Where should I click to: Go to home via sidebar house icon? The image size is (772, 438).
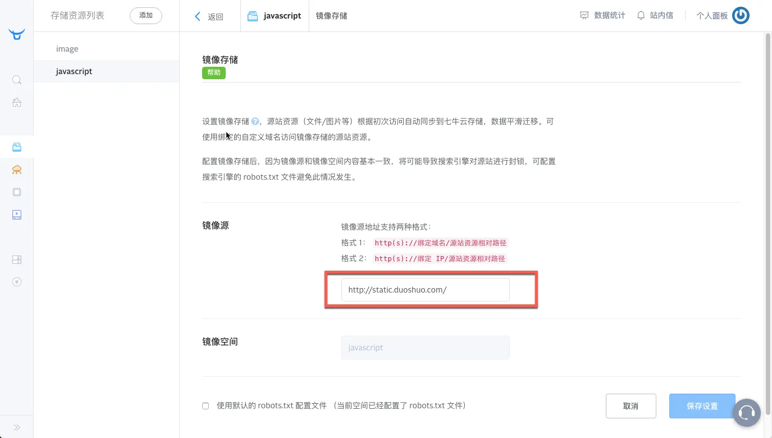pyautogui.click(x=17, y=102)
